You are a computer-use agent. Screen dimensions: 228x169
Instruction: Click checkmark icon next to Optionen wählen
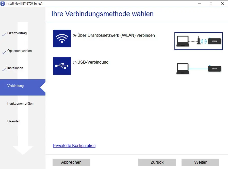click(4, 52)
